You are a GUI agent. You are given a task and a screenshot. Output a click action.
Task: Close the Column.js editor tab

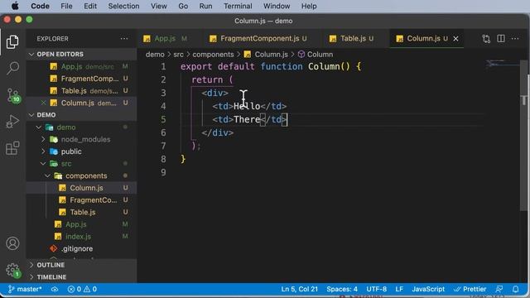point(455,39)
